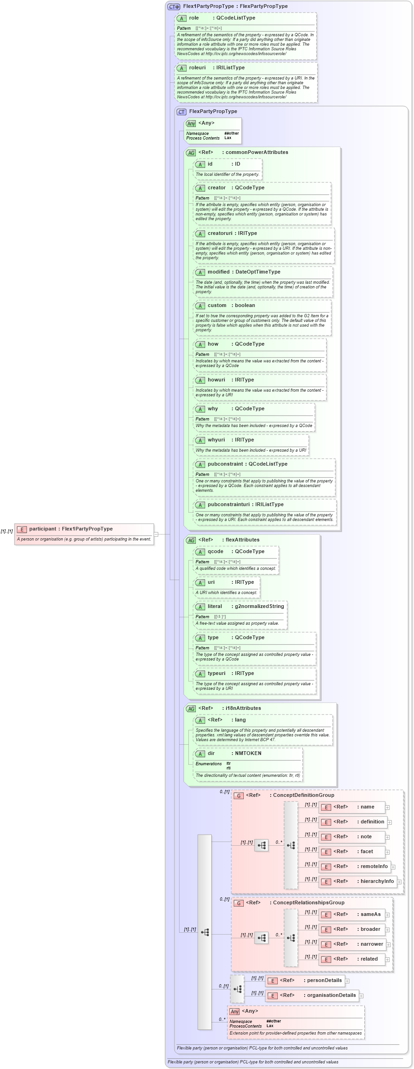The width and height of the screenshot is (414, 1069).
Task: Expand the organisationDetails element reference
Action: click(361, 996)
